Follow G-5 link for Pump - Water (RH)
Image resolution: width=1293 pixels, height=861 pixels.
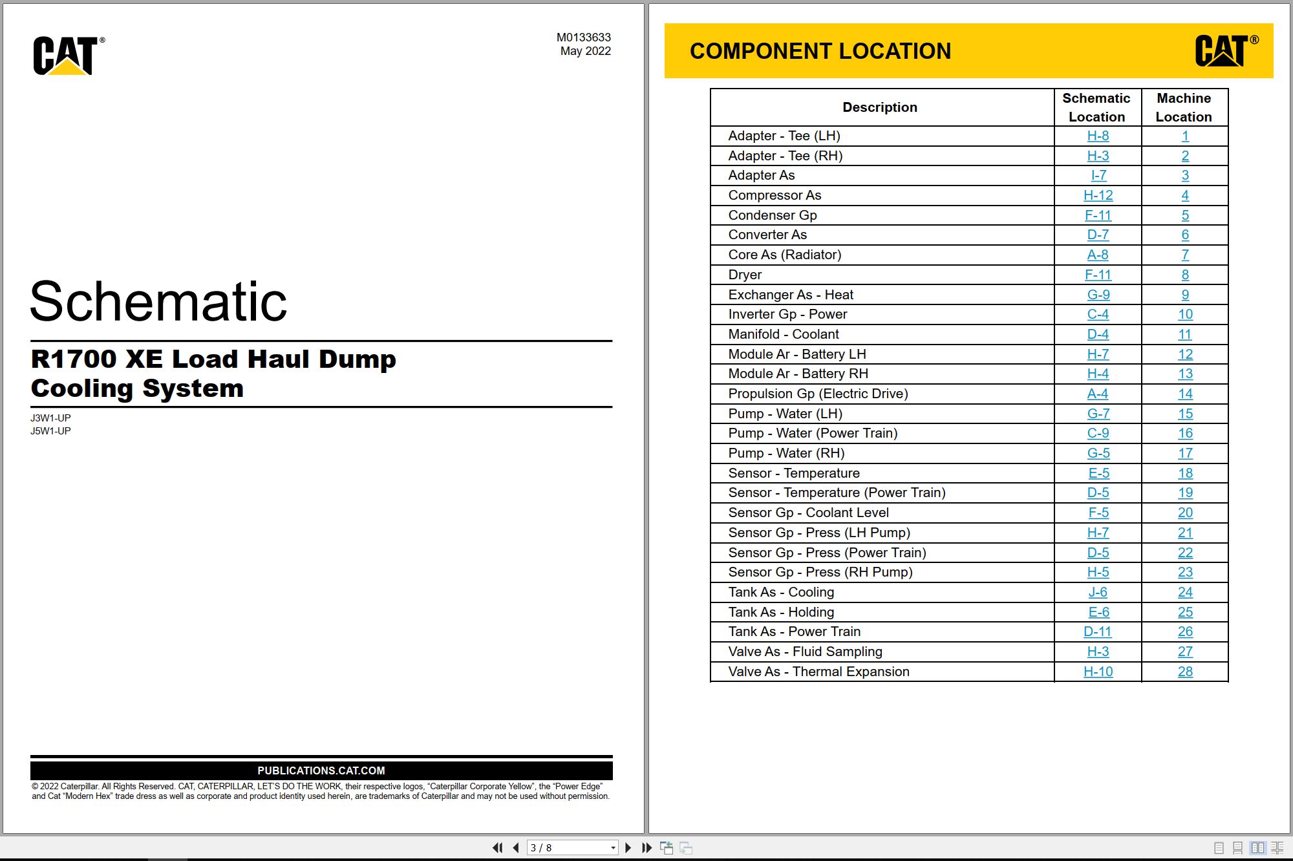(x=1098, y=453)
